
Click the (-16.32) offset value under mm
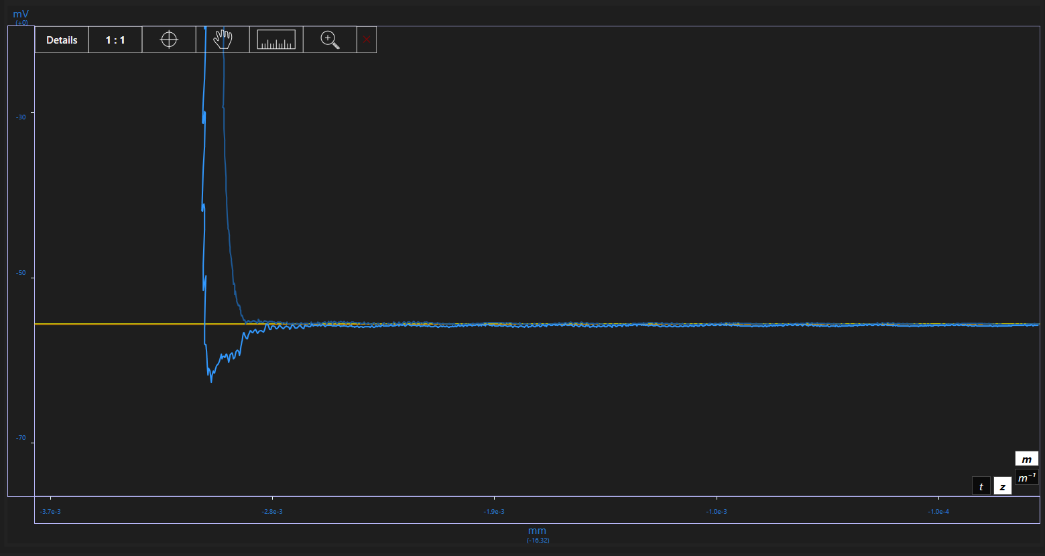538,540
